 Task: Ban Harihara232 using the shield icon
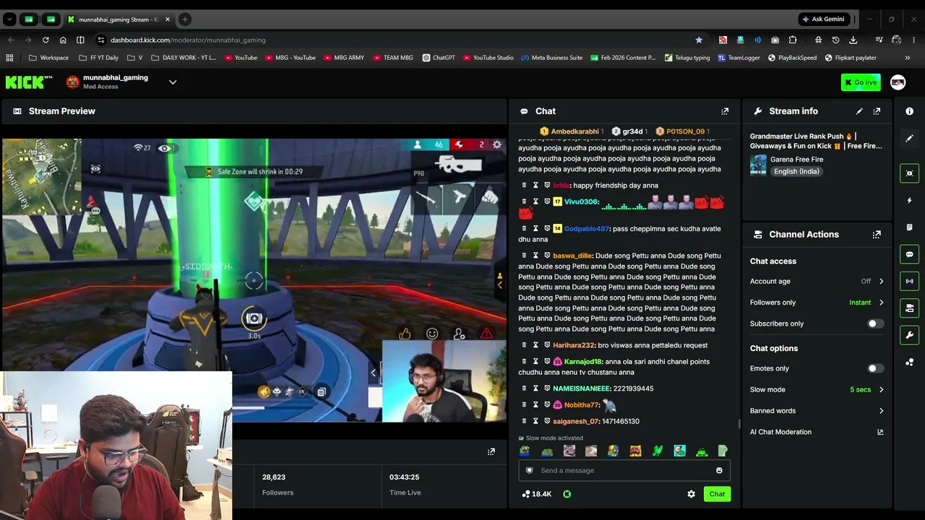[x=547, y=345]
